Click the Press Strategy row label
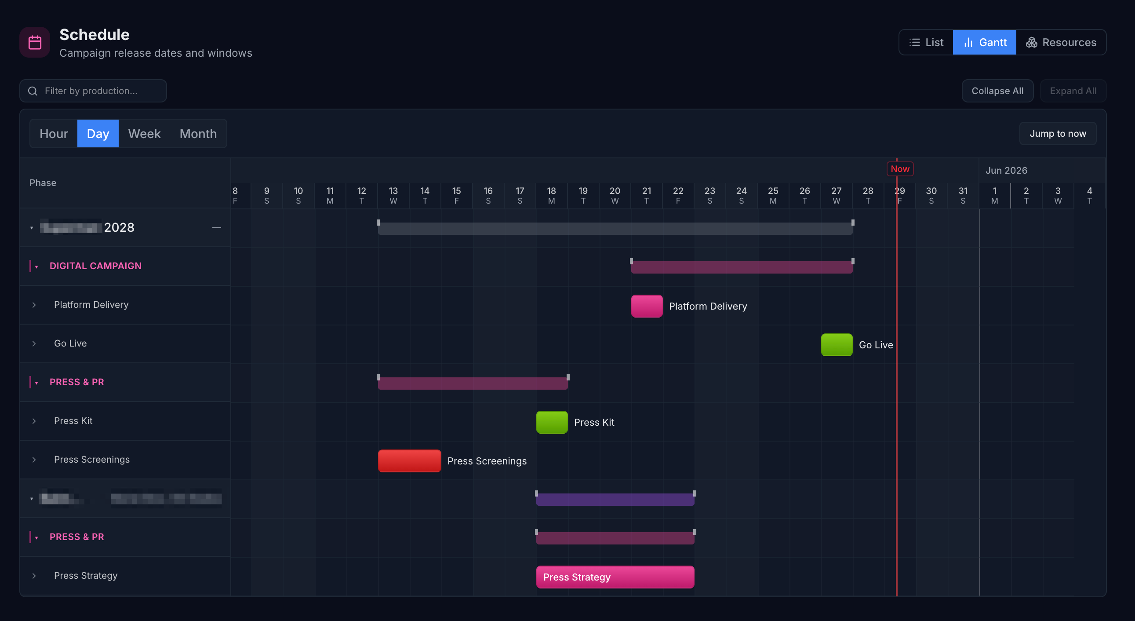 tap(85, 576)
